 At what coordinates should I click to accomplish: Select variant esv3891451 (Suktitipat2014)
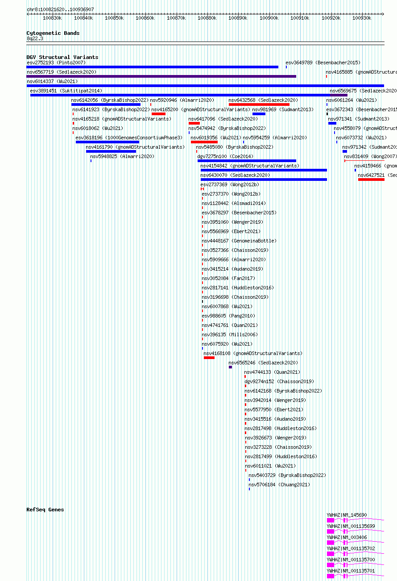(66, 91)
